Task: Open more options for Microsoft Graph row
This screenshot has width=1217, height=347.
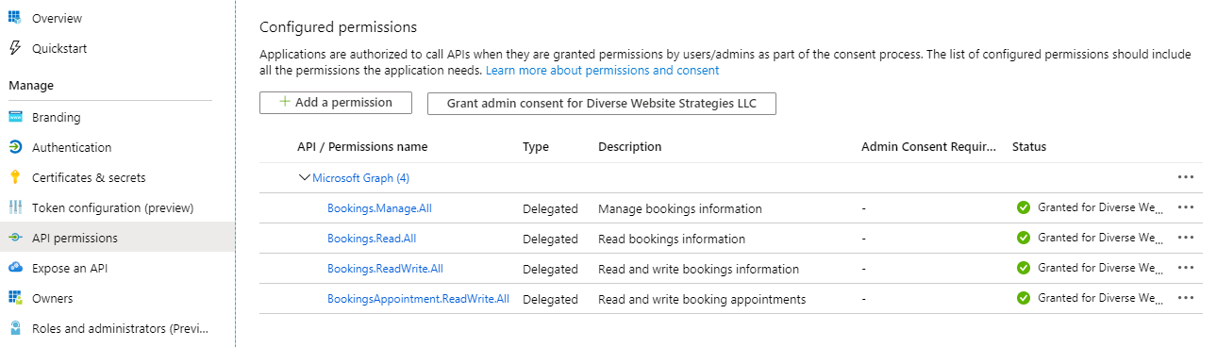Action: tap(1186, 177)
